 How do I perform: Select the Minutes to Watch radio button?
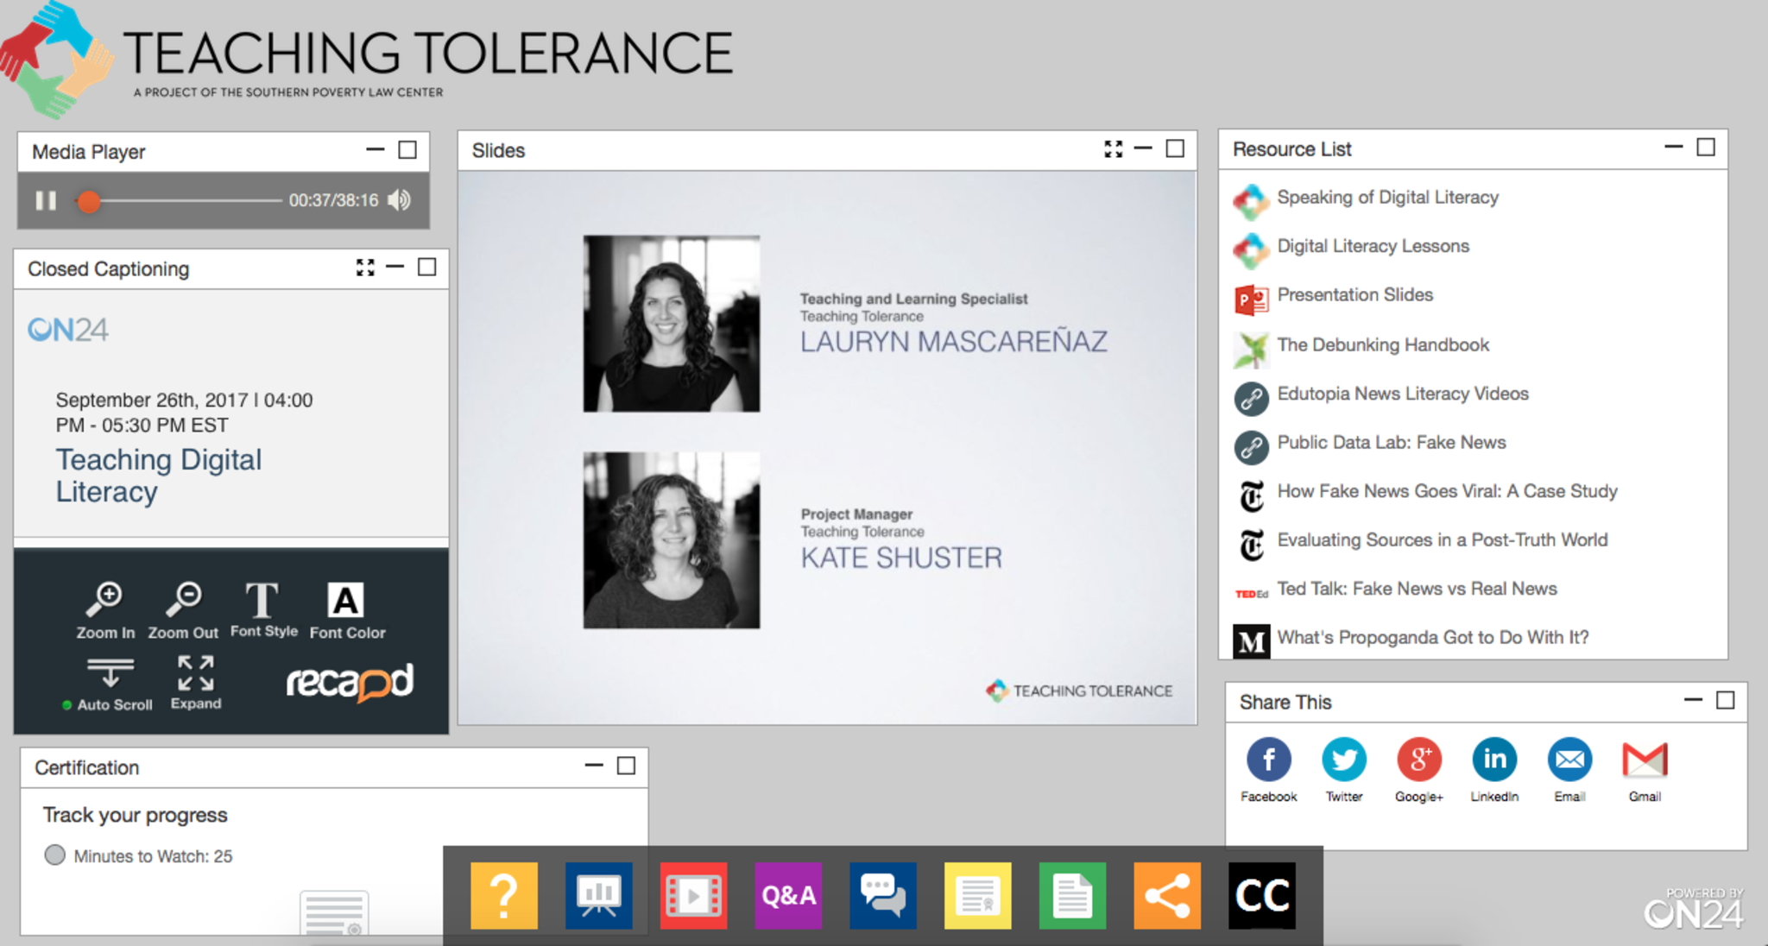pyautogui.click(x=54, y=855)
